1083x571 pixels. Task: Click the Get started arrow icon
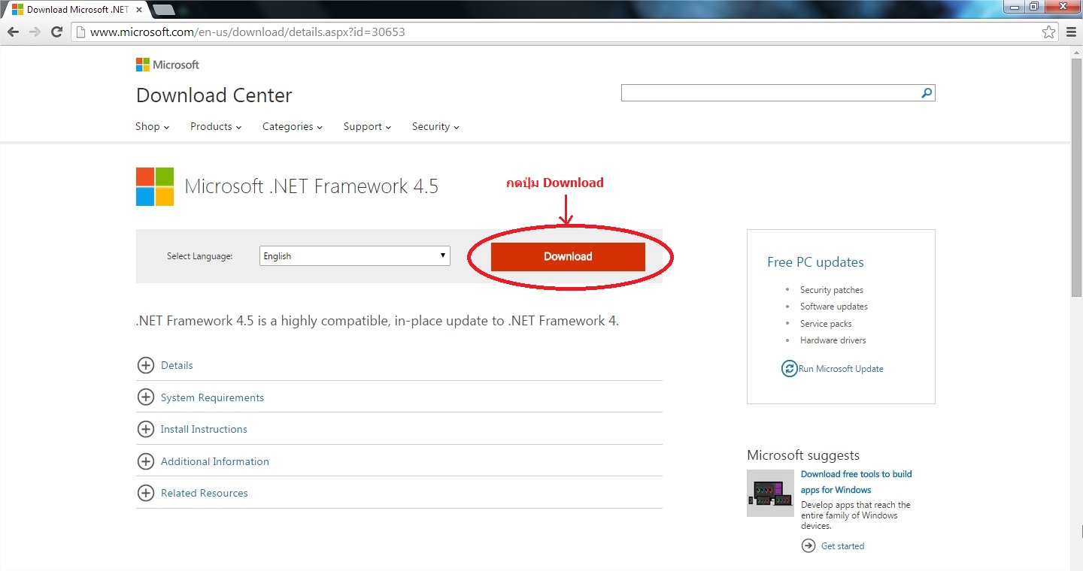pos(808,546)
